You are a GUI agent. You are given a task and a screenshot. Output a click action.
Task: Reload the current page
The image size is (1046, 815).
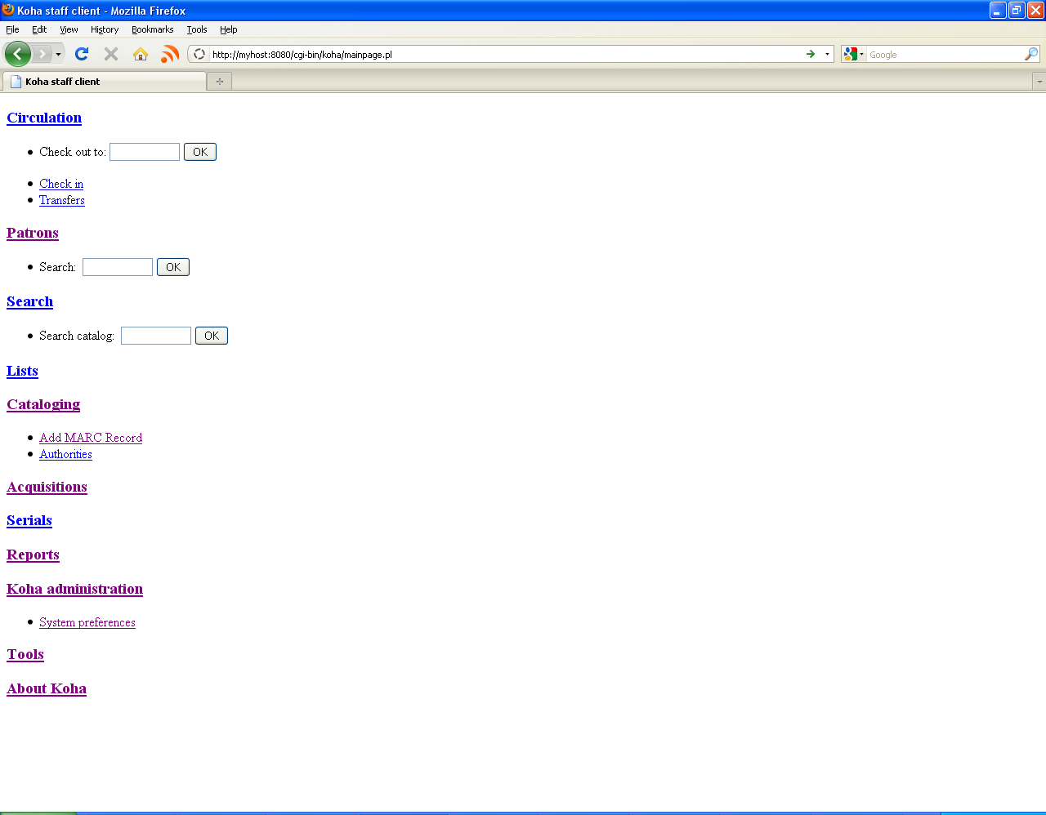[x=81, y=54]
